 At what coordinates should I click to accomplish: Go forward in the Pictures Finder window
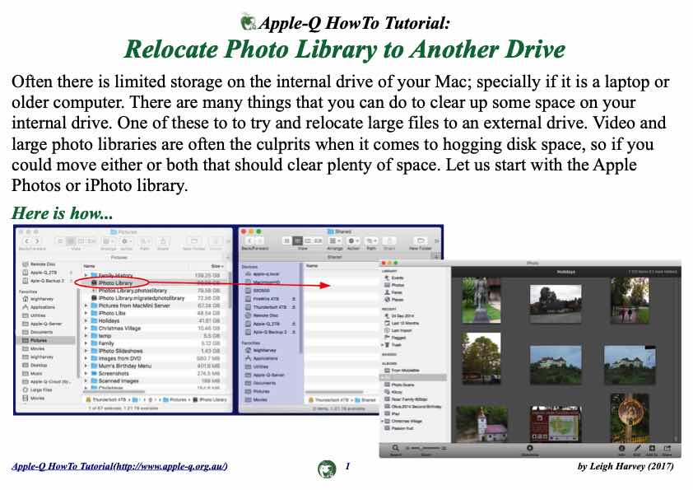37,241
